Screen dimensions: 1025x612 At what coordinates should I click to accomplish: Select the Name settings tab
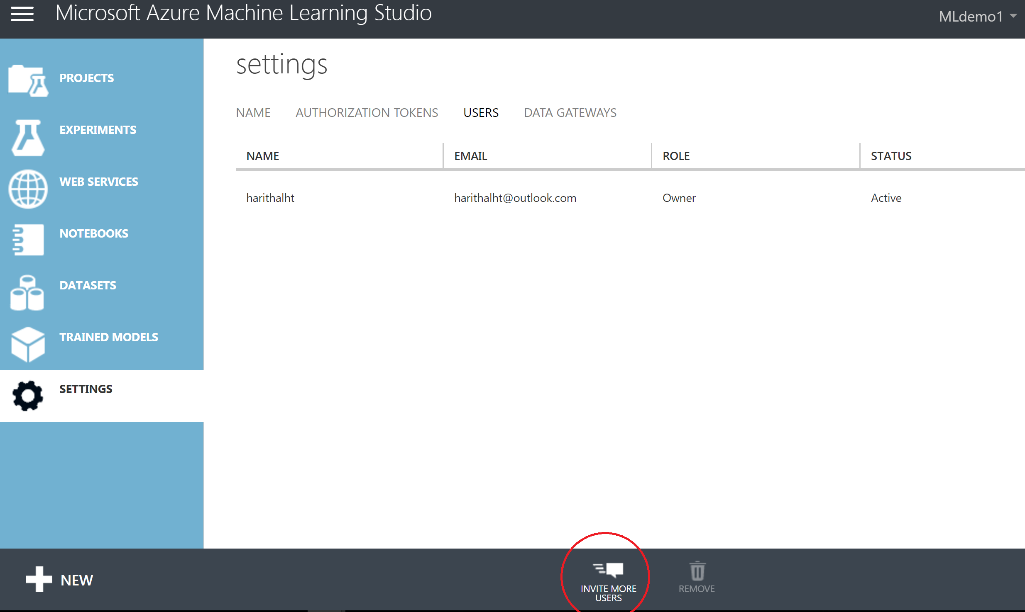point(253,113)
